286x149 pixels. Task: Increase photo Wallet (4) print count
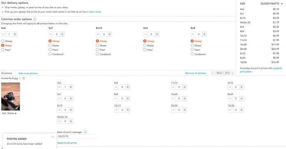point(71,121)
